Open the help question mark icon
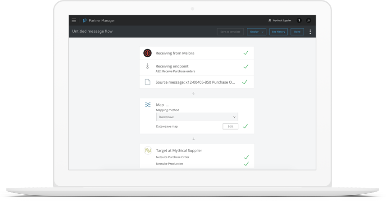Viewport: 386px width, 201px height. (299, 20)
